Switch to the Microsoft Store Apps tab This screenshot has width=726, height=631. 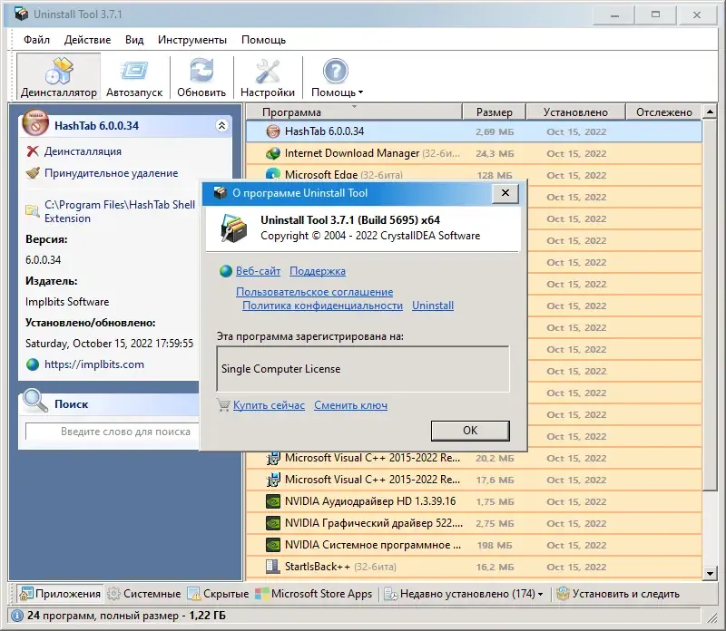point(314,594)
